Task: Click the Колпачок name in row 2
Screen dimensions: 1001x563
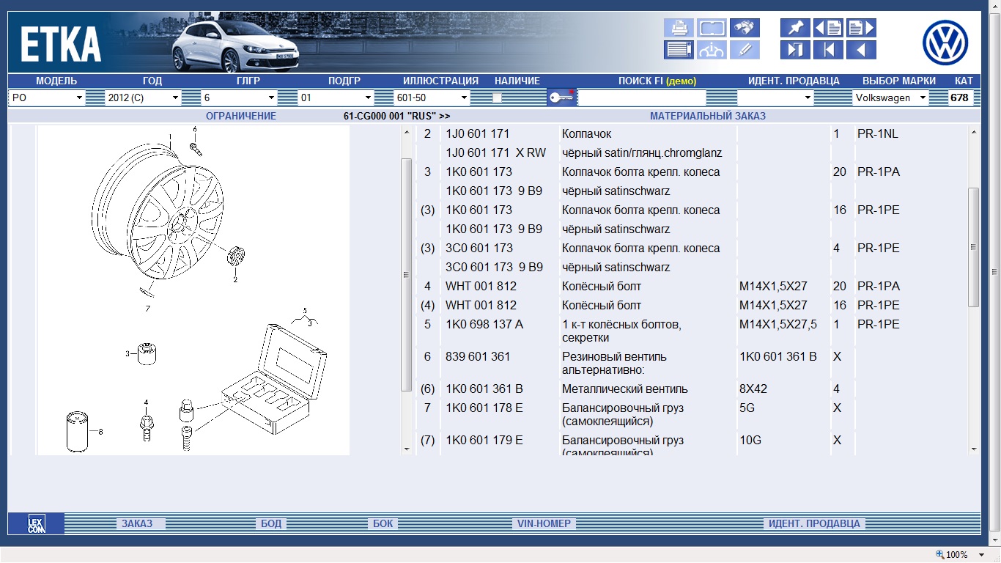Action: pos(586,133)
